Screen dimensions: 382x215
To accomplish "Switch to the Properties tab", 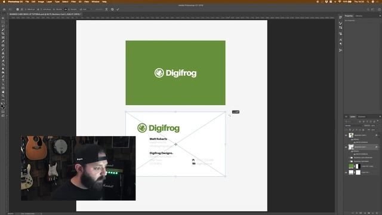I will pyautogui.click(x=349, y=16).
